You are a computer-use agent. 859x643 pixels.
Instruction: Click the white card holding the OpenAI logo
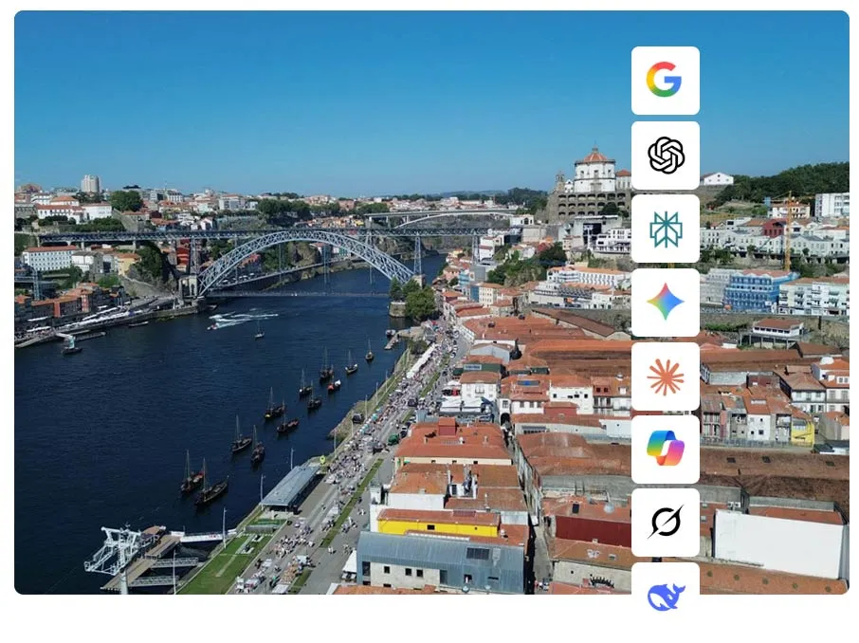point(665,154)
